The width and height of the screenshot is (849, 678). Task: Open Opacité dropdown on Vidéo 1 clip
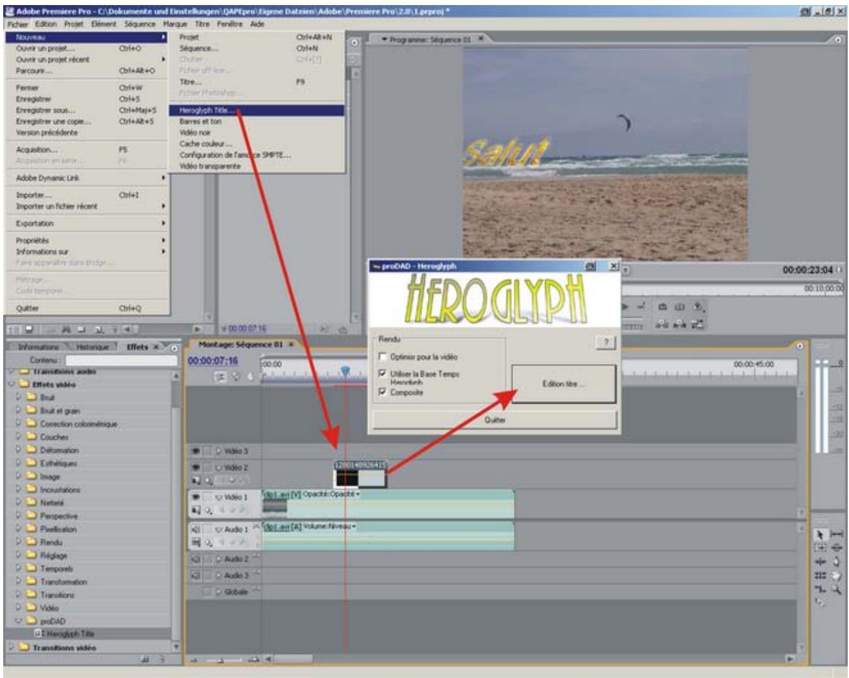[x=358, y=494]
